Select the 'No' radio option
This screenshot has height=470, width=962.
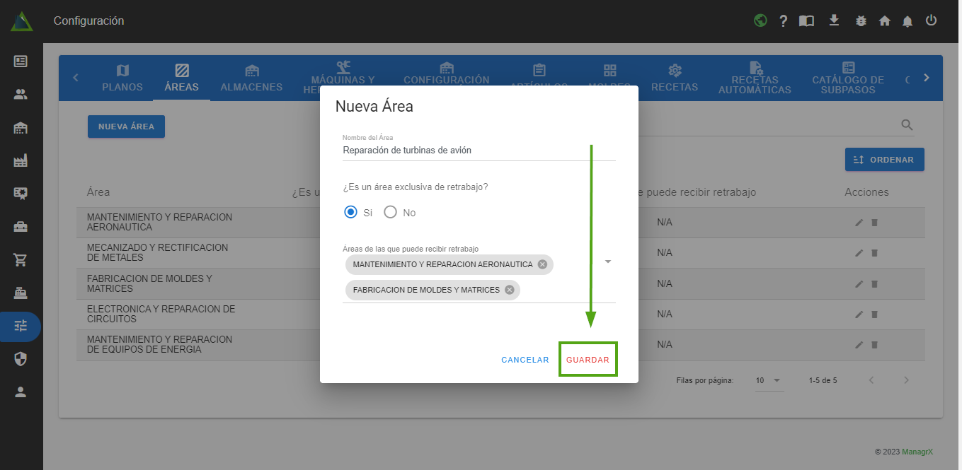[x=391, y=212]
